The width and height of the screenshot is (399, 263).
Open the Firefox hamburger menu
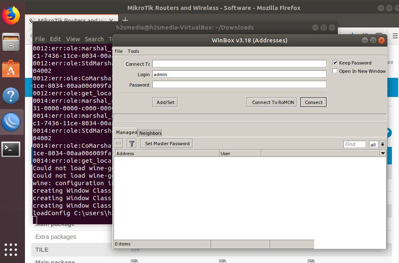pos(395,36)
